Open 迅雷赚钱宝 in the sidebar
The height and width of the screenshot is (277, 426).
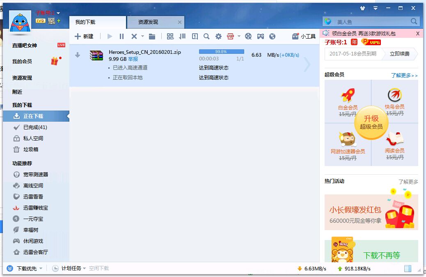tap(36, 208)
